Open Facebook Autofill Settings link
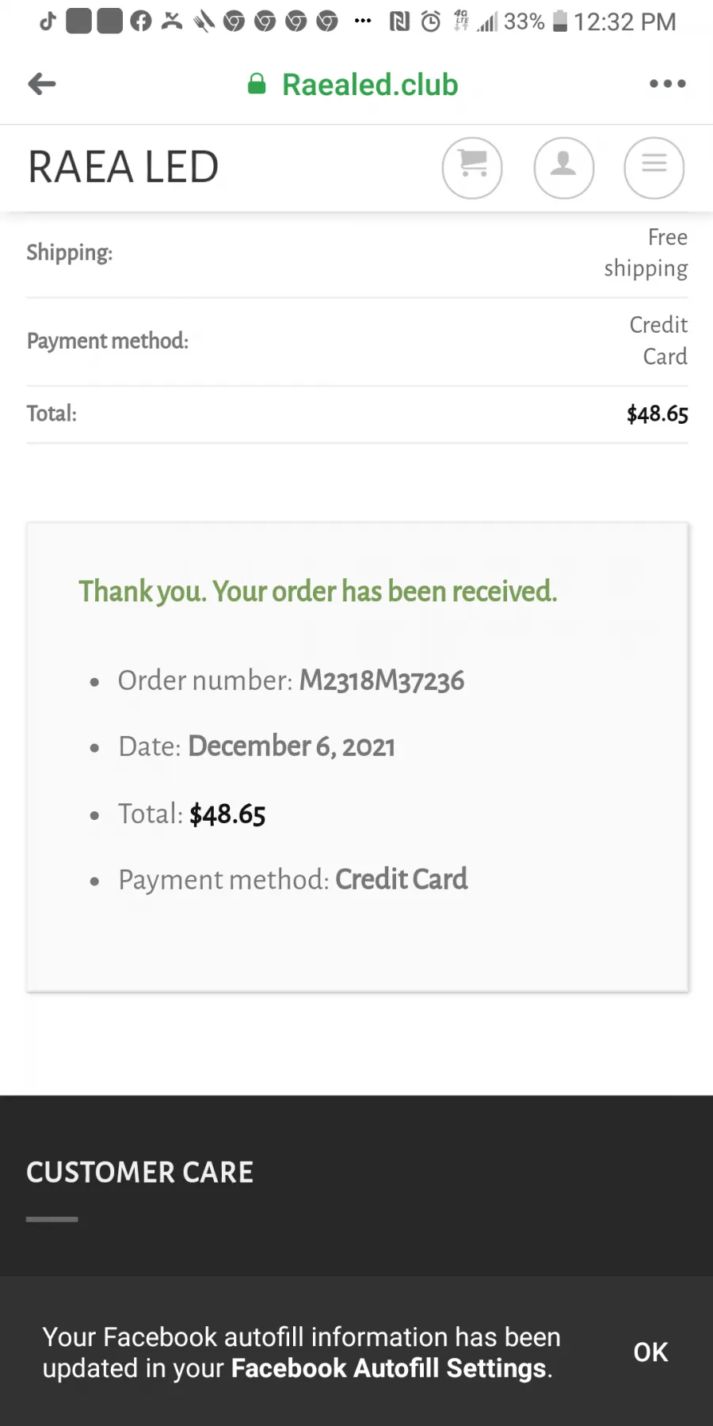Image resolution: width=713 pixels, height=1426 pixels. pos(388,1368)
